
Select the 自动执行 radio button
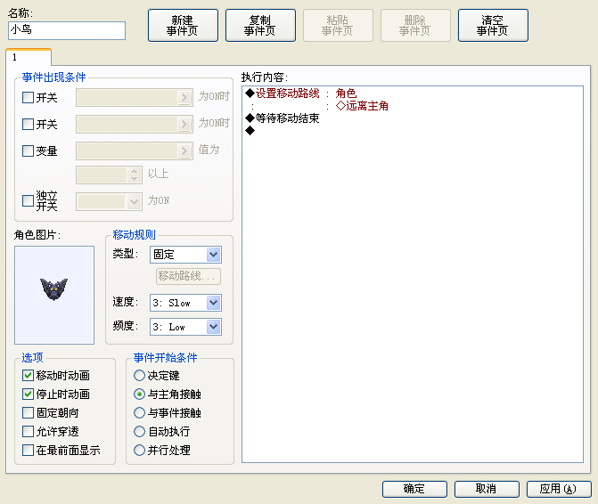click(139, 431)
